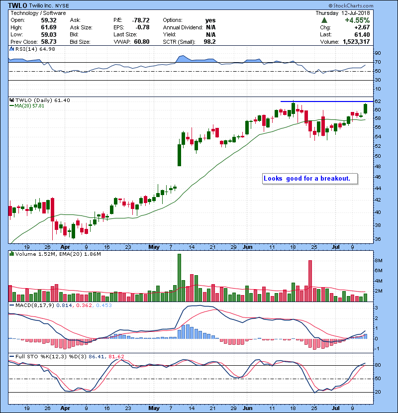398x413 pixels.
Task: Click the date Thursday 12-Jul-2018
Action: pos(343,13)
